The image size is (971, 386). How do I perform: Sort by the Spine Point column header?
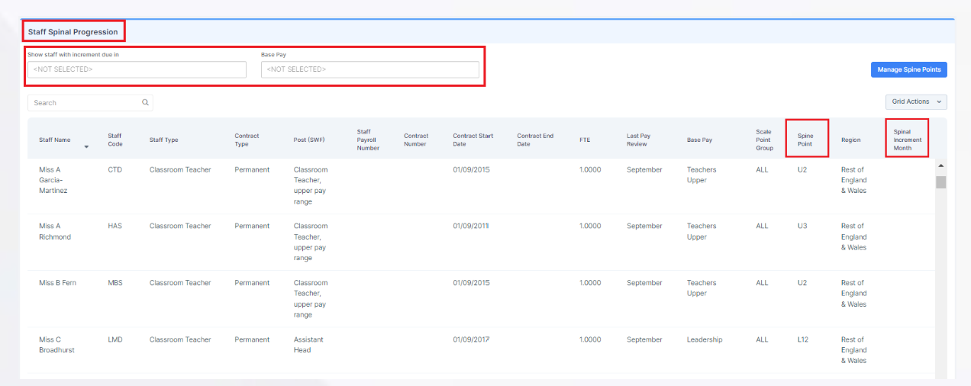[805, 140]
